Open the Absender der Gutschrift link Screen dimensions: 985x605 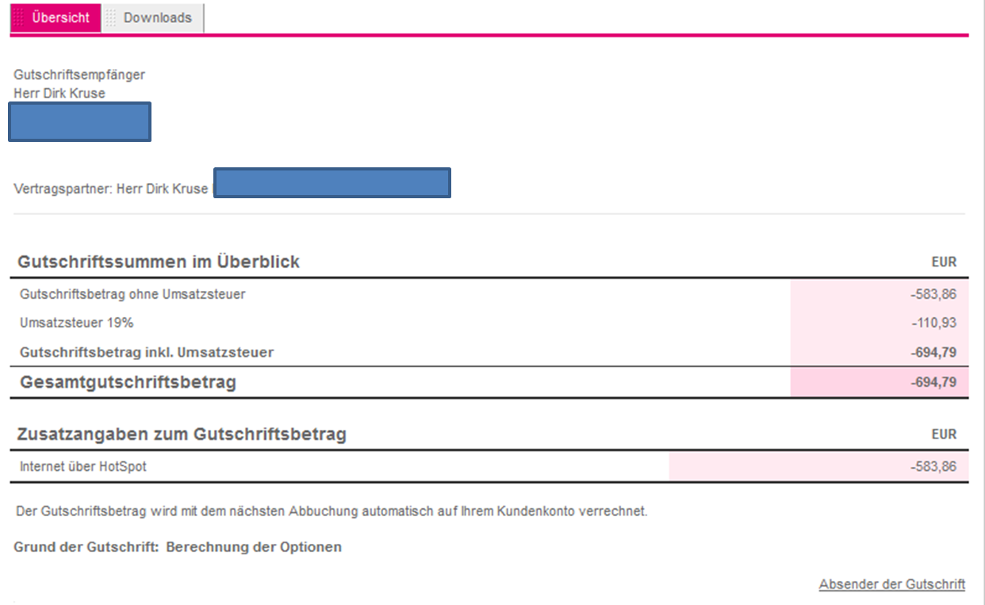pyautogui.click(x=891, y=584)
